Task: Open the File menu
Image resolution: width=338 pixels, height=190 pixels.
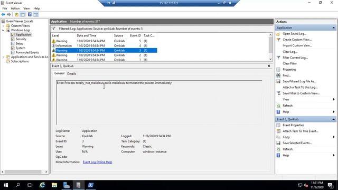Action: (x=5, y=8)
